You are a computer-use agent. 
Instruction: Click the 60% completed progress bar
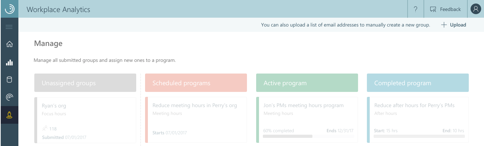(308, 136)
